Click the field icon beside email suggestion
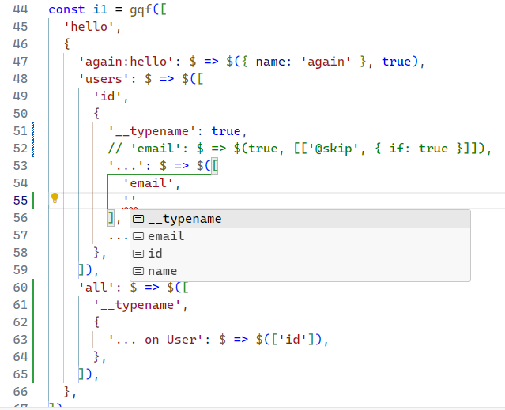This screenshot has height=410, width=505. point(138,236)
